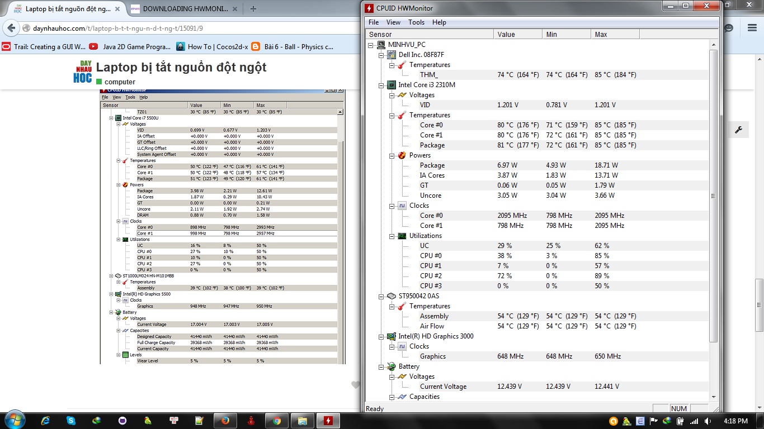This screenshot has width=764, height=429.
Task: Click the battery icon beside Battery
Action: (x=392, y=366)
